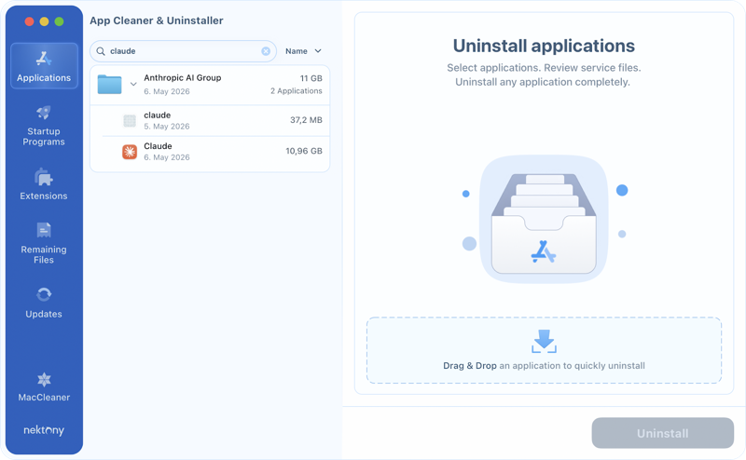
Task: Collapse the Anthropic AI Group chevron
Action: 133,85
